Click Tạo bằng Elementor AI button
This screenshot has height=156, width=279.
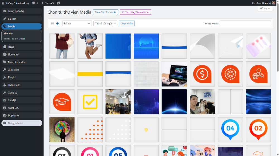pos(135,12)
